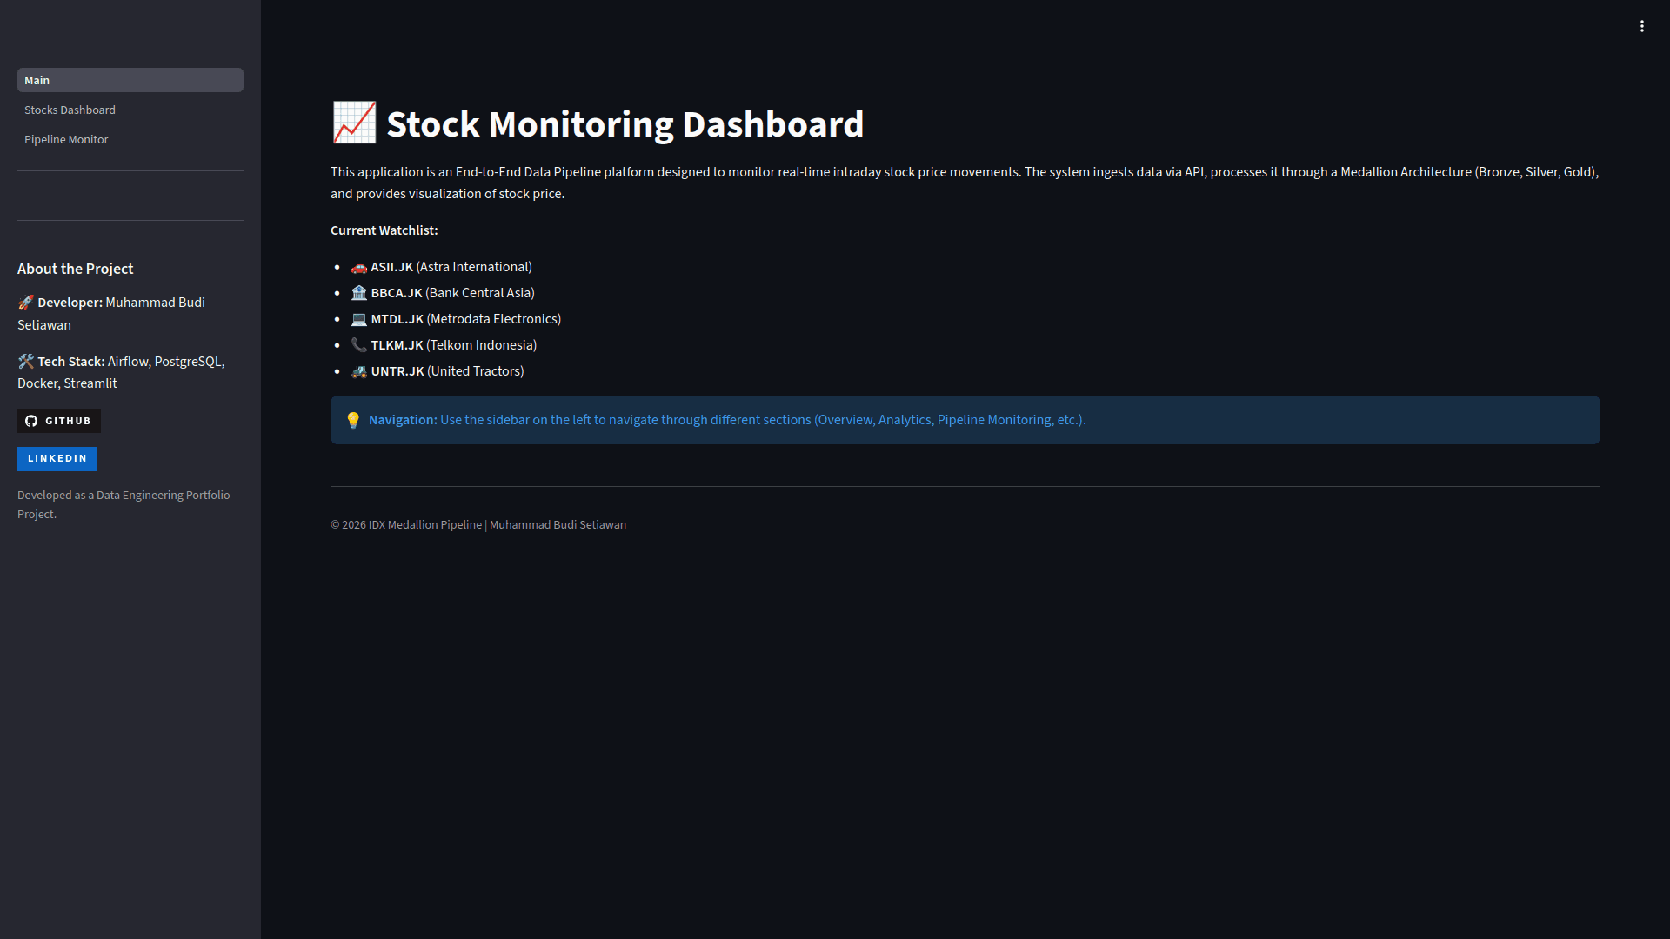Select BBCA.JK ticker text
The height and width of the screenshot is (939, 1670).
point(397,293)
